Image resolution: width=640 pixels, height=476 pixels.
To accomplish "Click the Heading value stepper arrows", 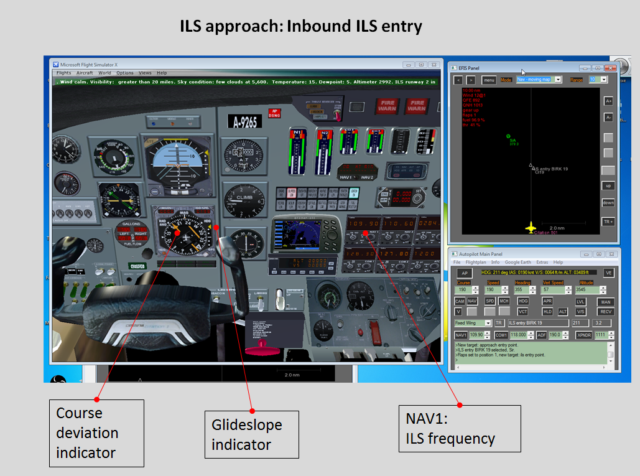I will 532,290.
